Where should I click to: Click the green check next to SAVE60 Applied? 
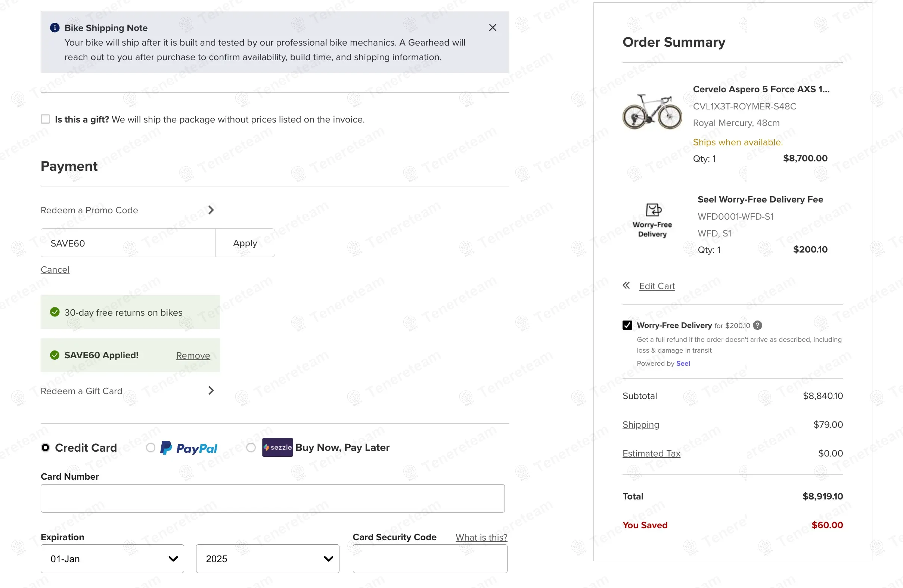tap(55, 355)
